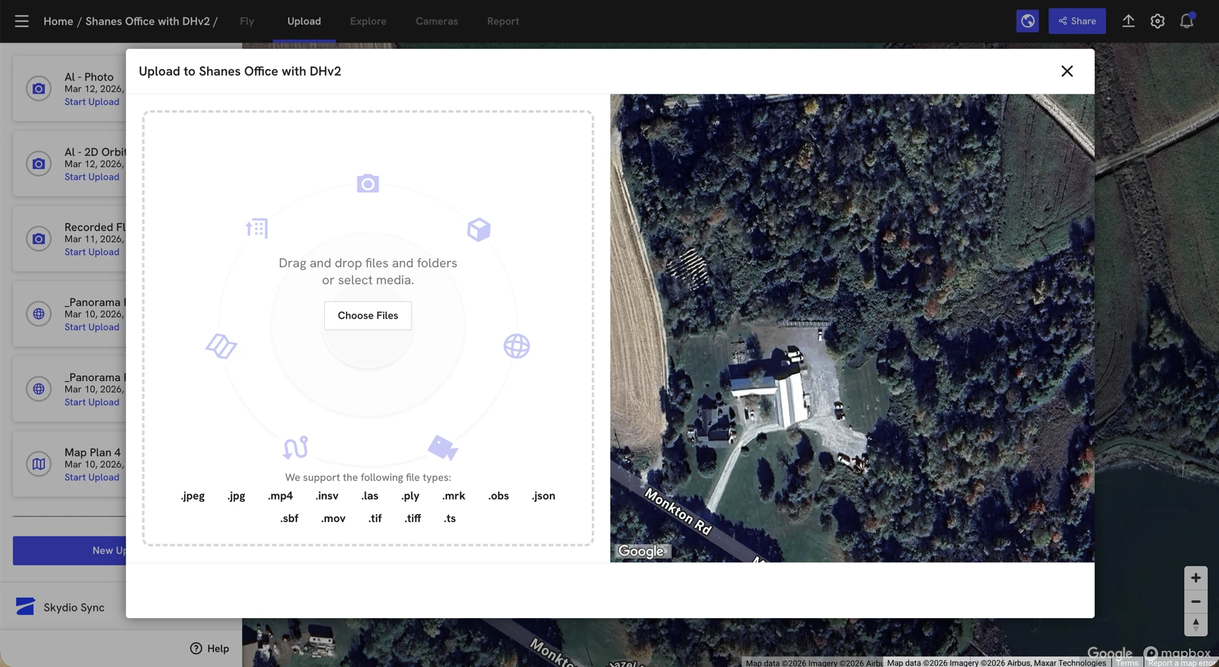Close the upload dialog

(x=1067, y=71)
